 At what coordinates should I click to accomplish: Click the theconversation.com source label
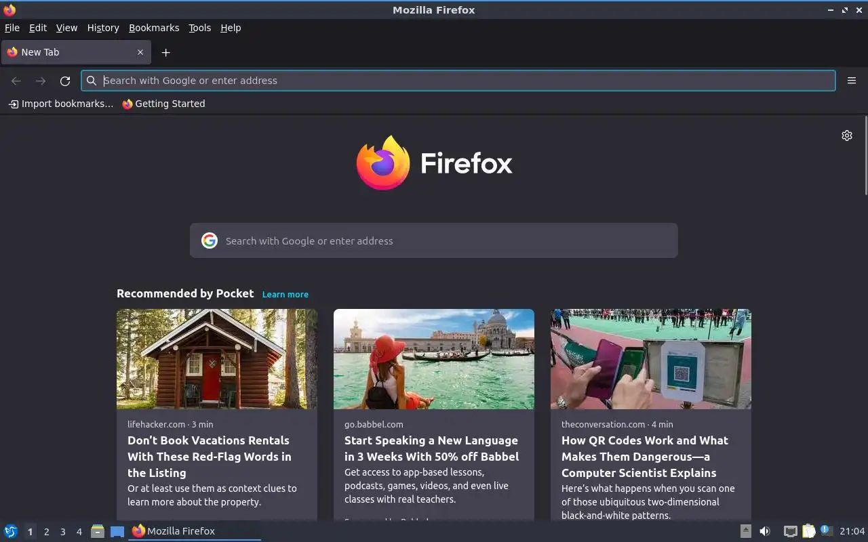tap(603, 425)
